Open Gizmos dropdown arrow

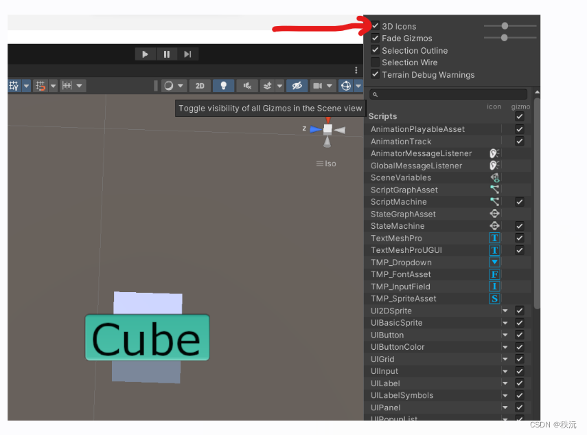click(358, 86)
